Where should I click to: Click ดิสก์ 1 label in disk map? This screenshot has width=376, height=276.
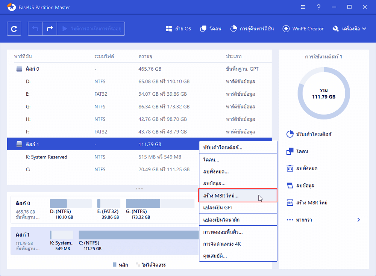23,235
